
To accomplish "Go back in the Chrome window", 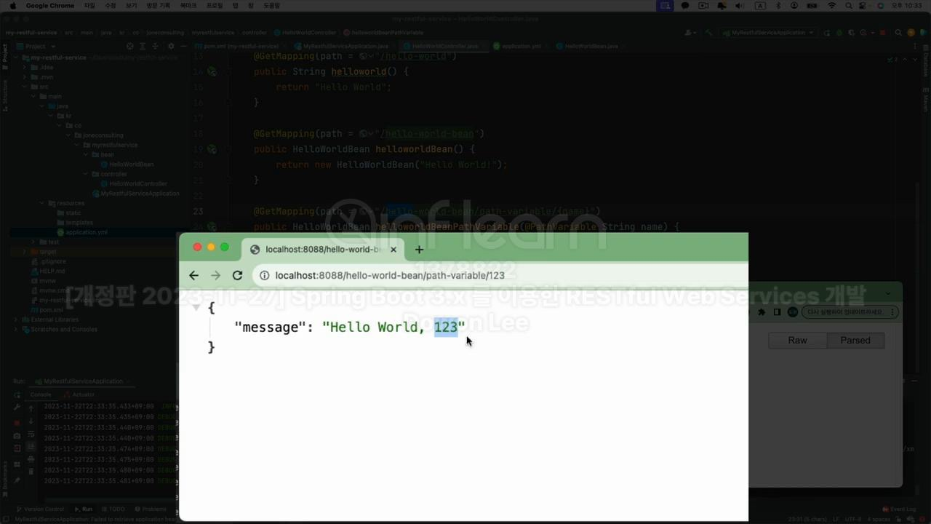I will 193,275.
